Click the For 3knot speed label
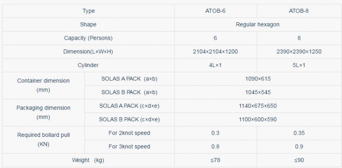The height and width of the screenshot is (168, 342). tap(130, 146)
